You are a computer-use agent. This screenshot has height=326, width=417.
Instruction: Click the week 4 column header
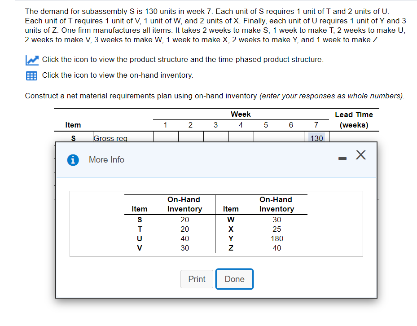click(x=241, y=125)
